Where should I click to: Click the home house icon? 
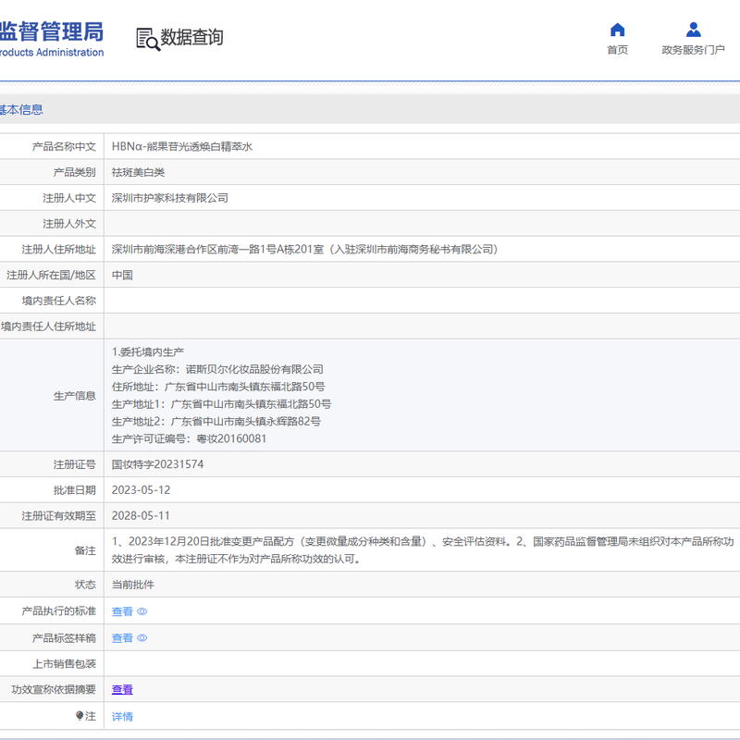tap(617, 30)
